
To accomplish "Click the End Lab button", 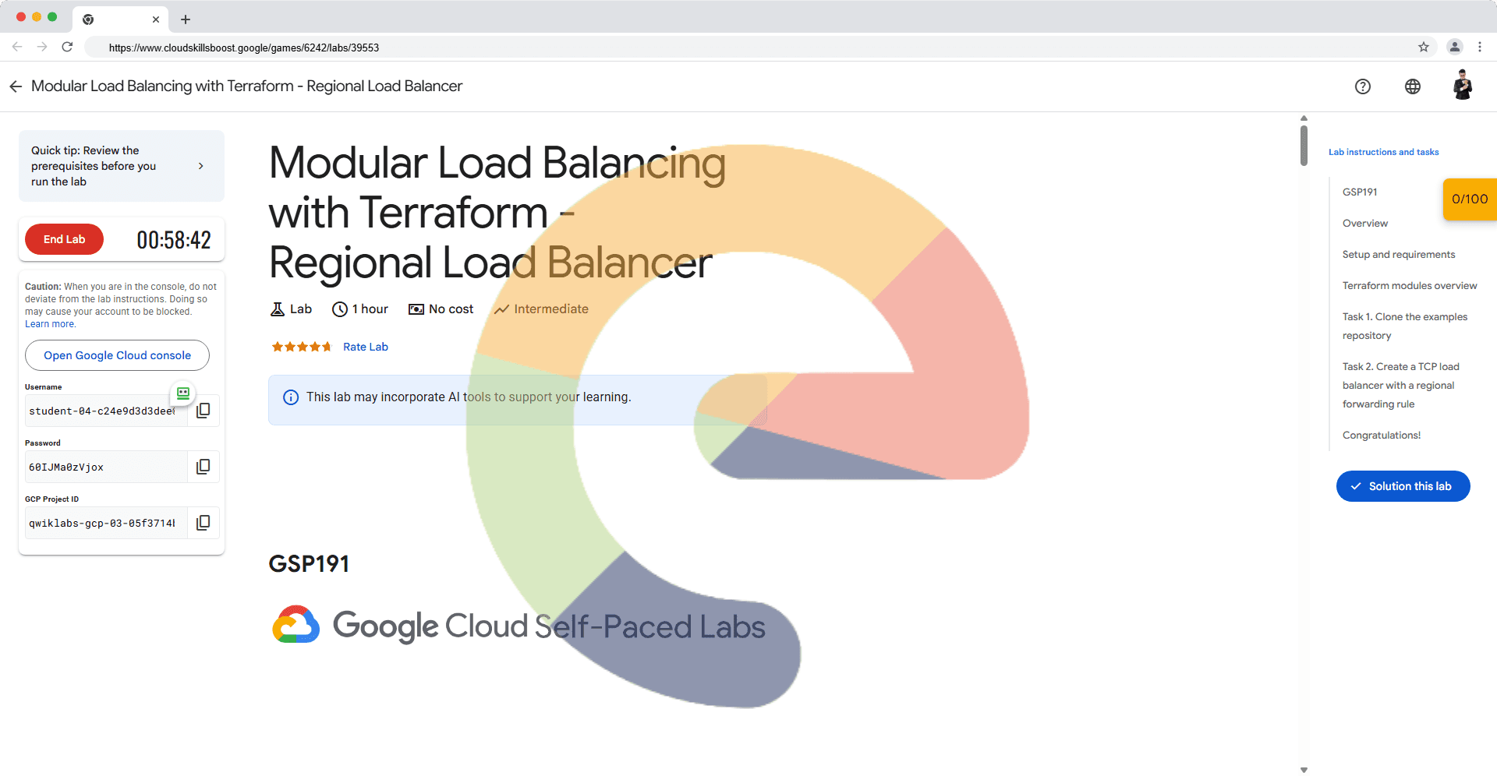I will [64, 239].
